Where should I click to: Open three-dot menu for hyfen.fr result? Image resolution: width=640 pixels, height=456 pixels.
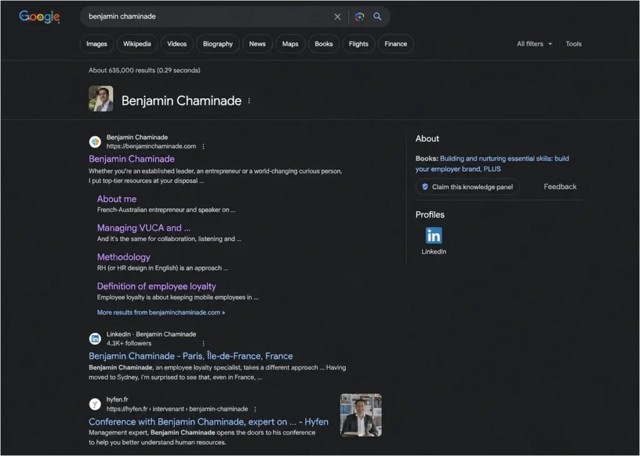[x=255, y=409]
